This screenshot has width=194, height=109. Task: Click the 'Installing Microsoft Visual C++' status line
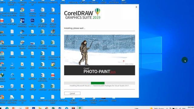click(99, 86)
